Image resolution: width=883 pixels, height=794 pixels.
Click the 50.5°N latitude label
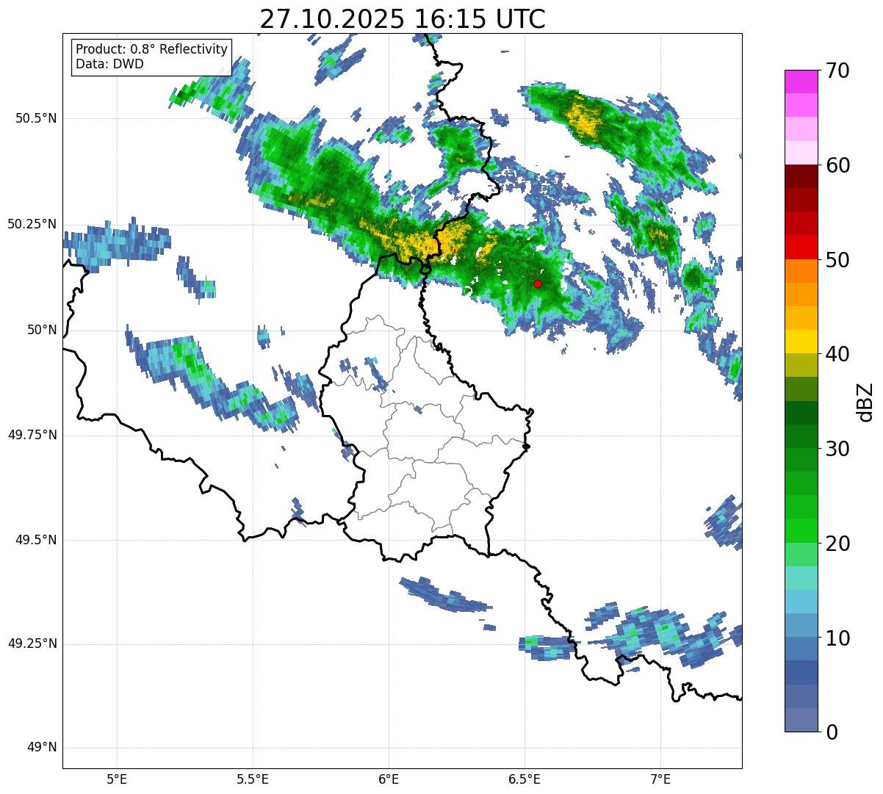tap(37, 118)
